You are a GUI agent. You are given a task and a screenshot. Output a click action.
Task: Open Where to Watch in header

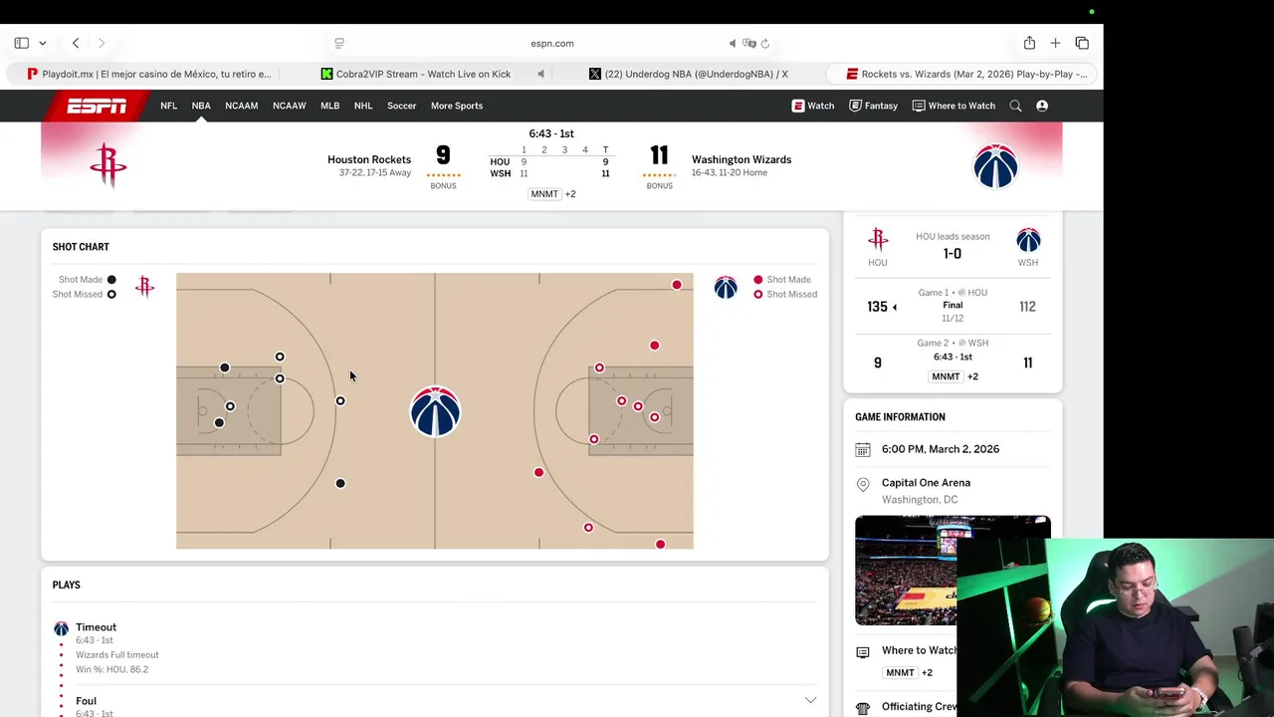tap(954, 106)
